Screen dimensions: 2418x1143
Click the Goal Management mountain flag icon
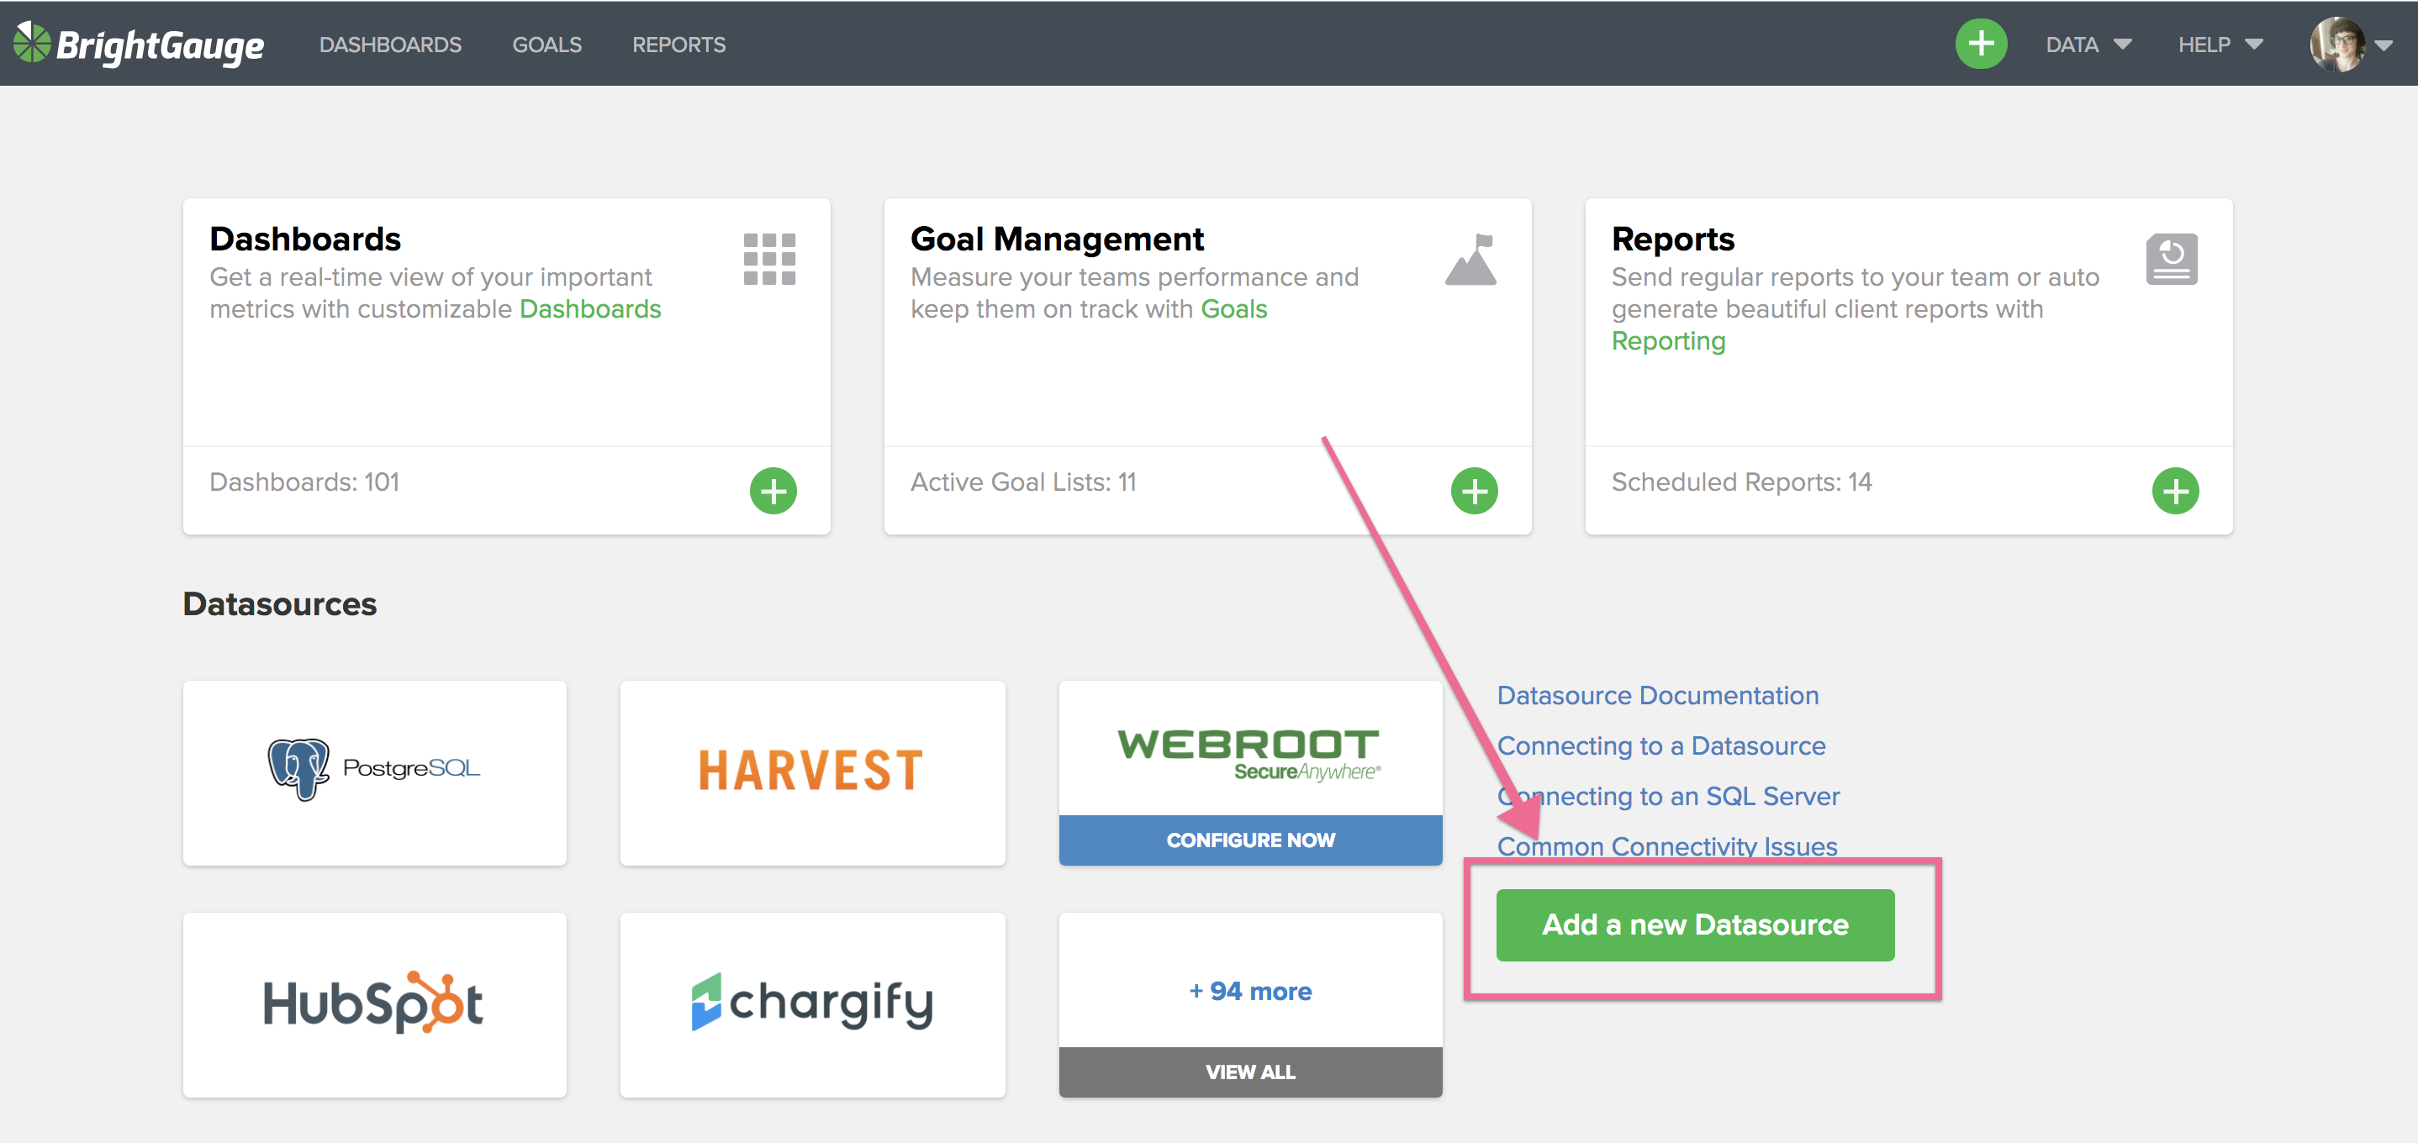(x=1470, y=259)
